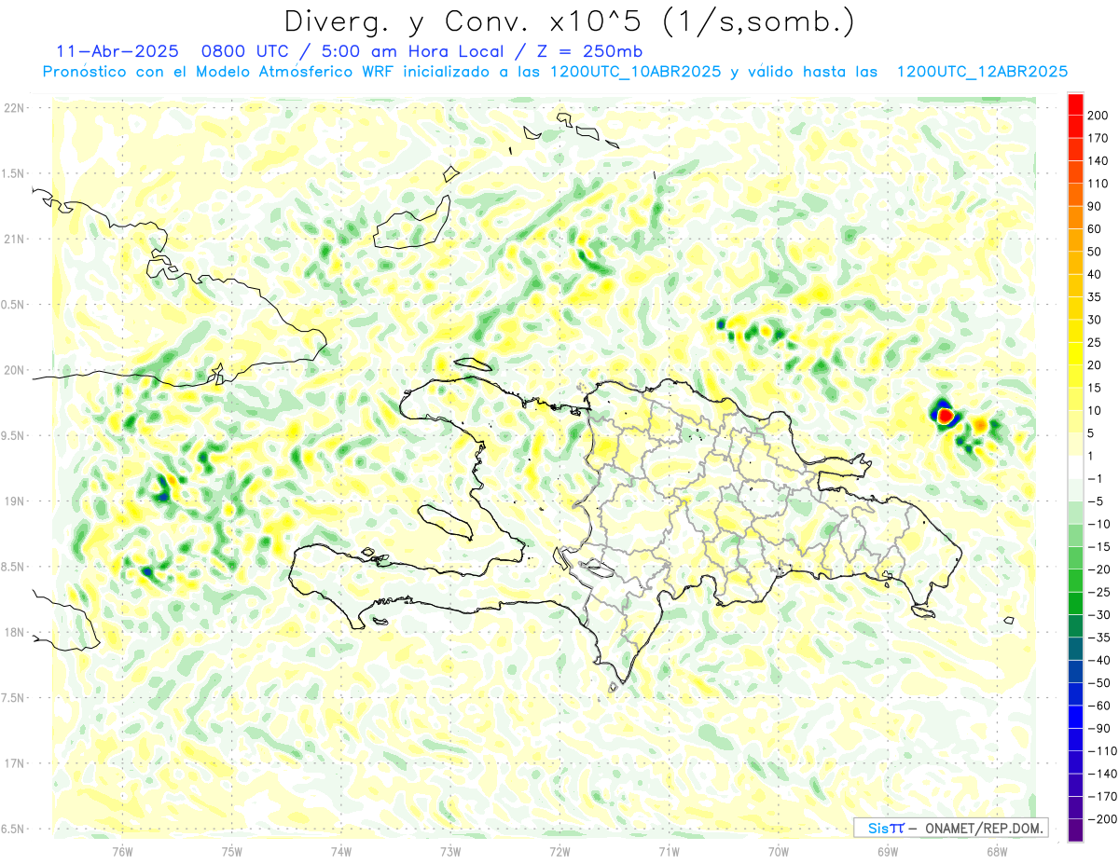
Task: Click the colorbar value -200
Action: tap(1102, 818)
